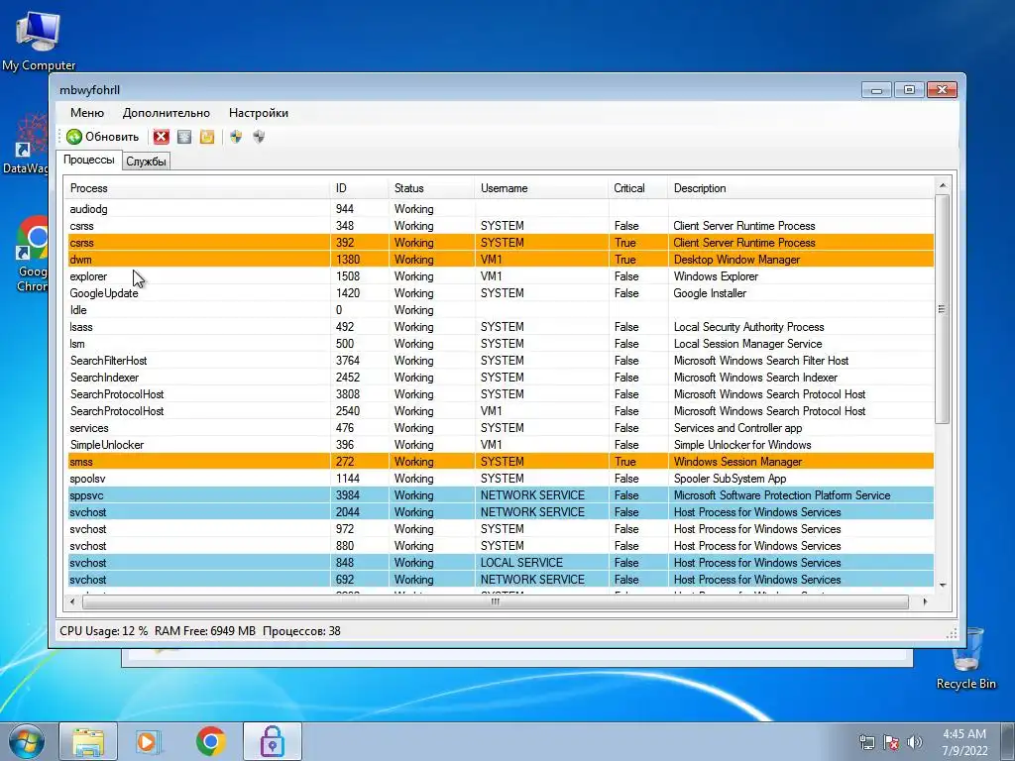Viewport: 1015px width, 761px height.
Task: Select highlighted csrss process with ID 392
Action: click(501, 243)
